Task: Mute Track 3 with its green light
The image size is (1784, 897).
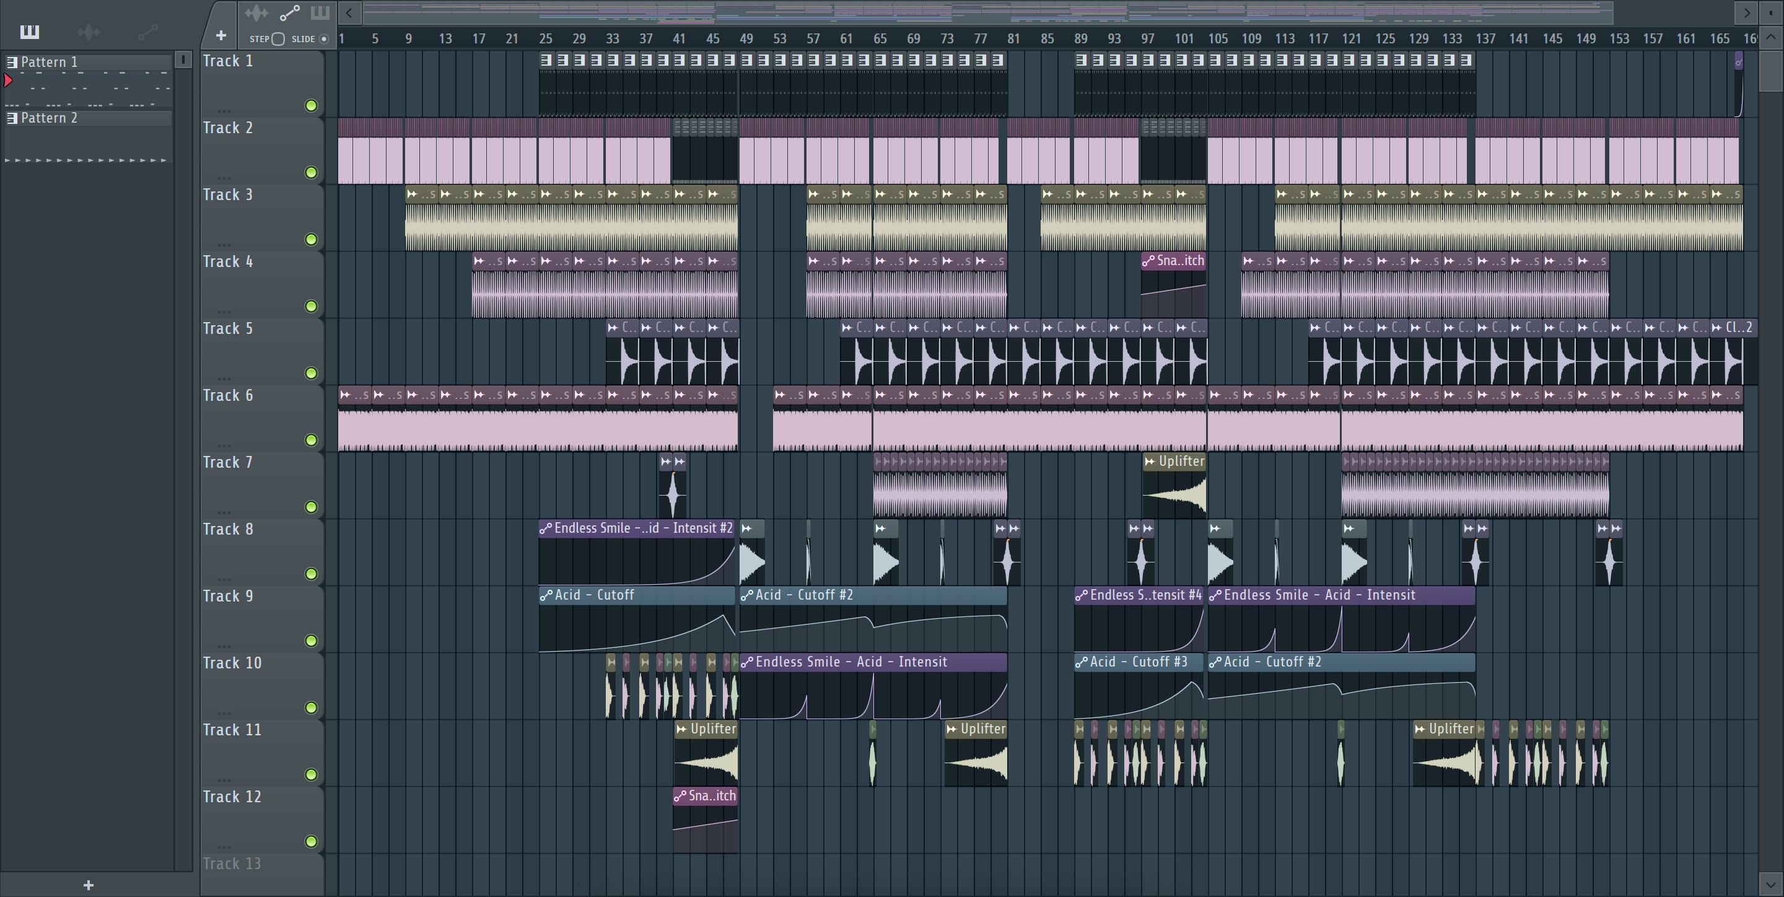Action: [311, 240]
